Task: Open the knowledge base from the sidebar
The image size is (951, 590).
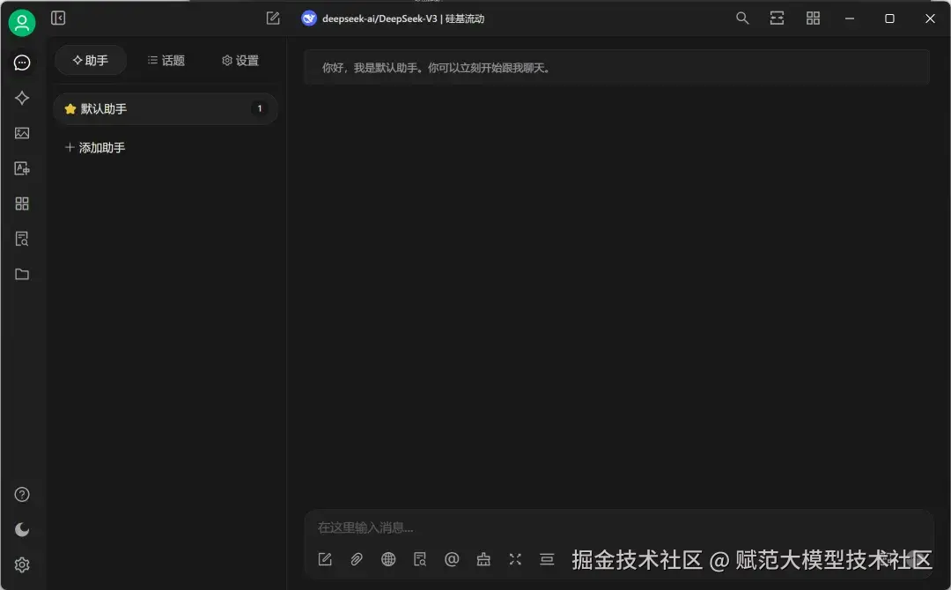Action: pyautogui.click(x=22, y=239)
